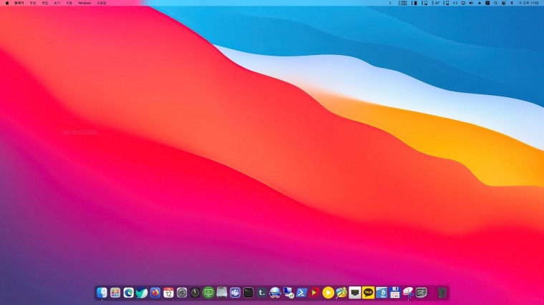Viewport: 544px width, 305px height.
Task: Open the blue globe dock icon
Action: click(x=275, y=293)
